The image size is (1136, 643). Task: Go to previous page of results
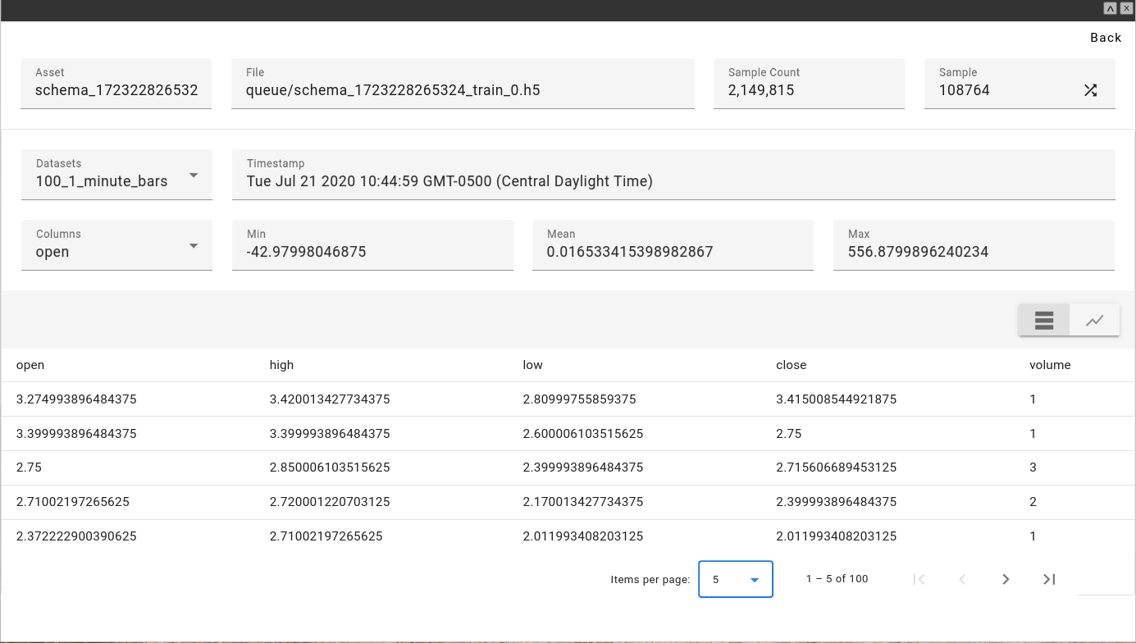pyautogui.click(x=962, y=579)
